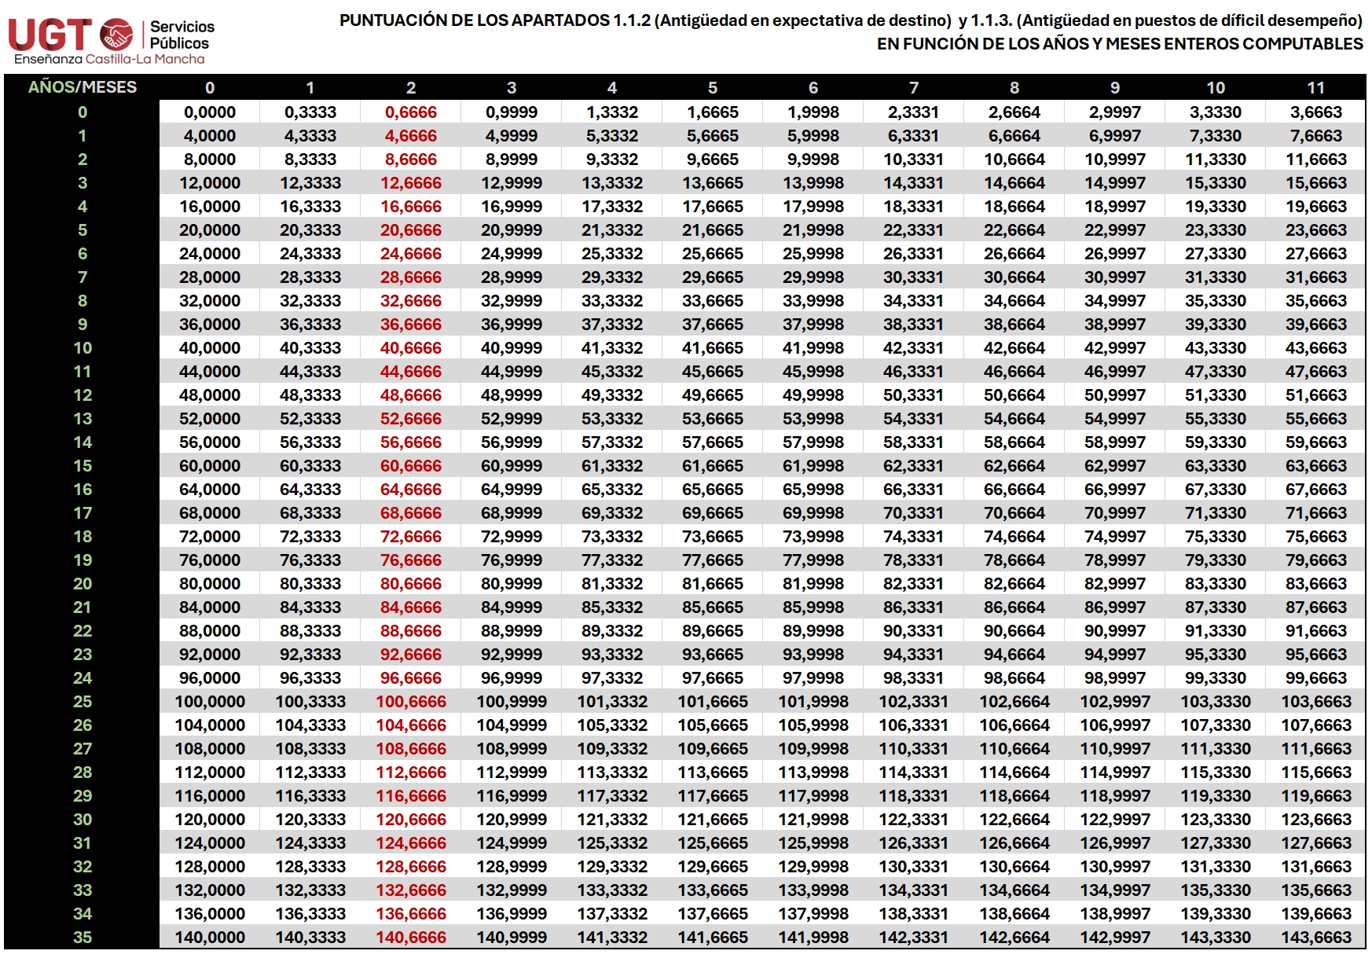Select the cell showing 0,0000

(x=210, y=112)
